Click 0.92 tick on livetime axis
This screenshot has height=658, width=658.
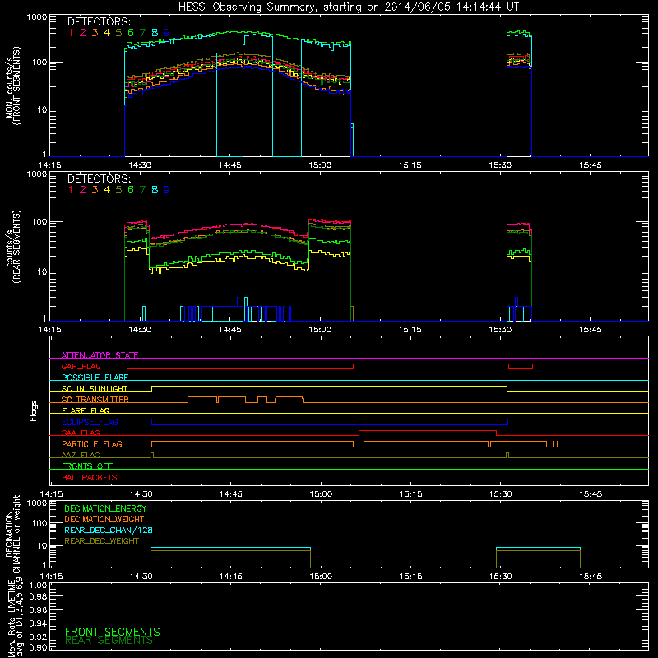pos(38,637)
